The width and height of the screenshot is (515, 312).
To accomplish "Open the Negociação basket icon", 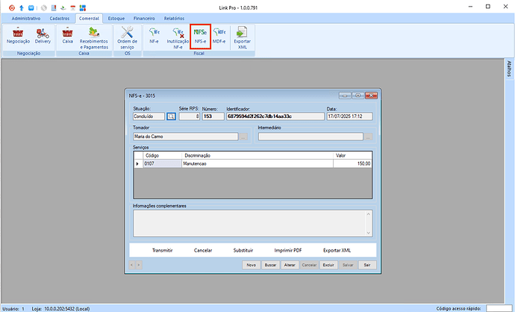I will coord(18,33).
